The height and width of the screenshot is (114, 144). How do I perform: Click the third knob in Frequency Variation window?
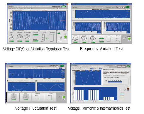coord(92,39)
